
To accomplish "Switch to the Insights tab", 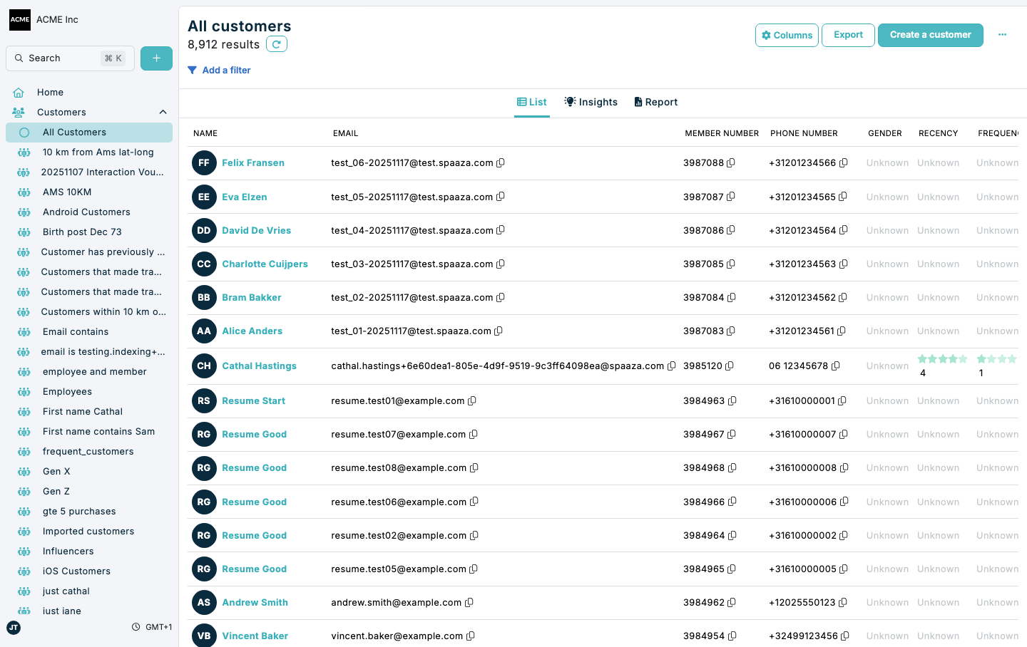I will click(591, 102).
